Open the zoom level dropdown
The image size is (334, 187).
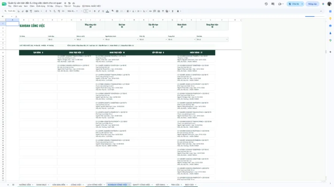(38, 11)
